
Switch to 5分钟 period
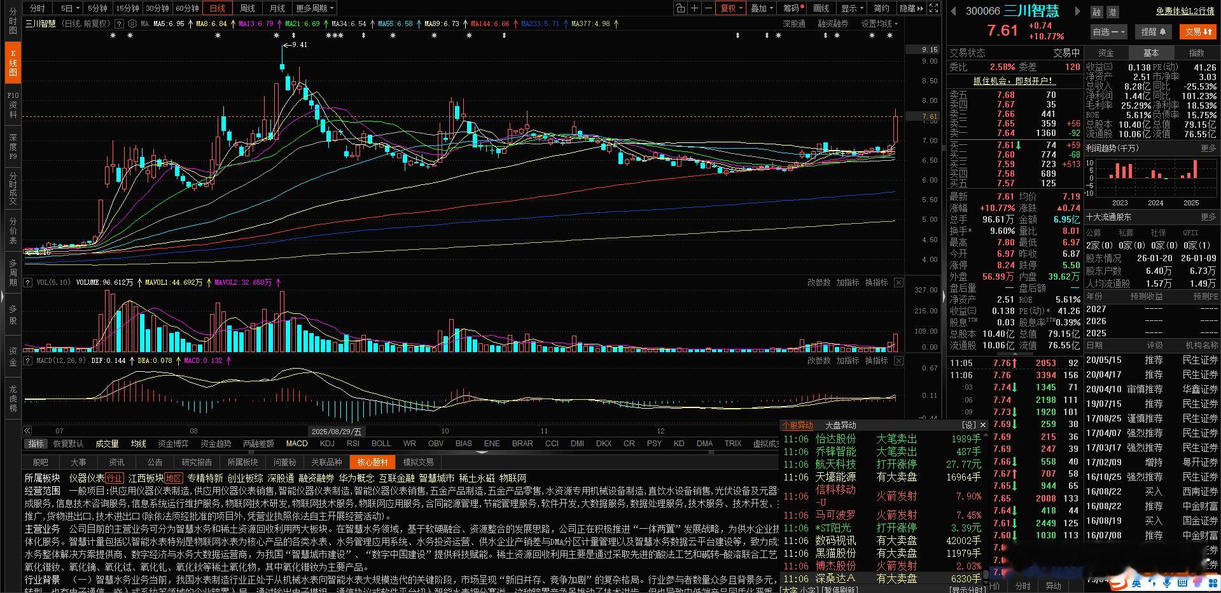click(97, 8)
